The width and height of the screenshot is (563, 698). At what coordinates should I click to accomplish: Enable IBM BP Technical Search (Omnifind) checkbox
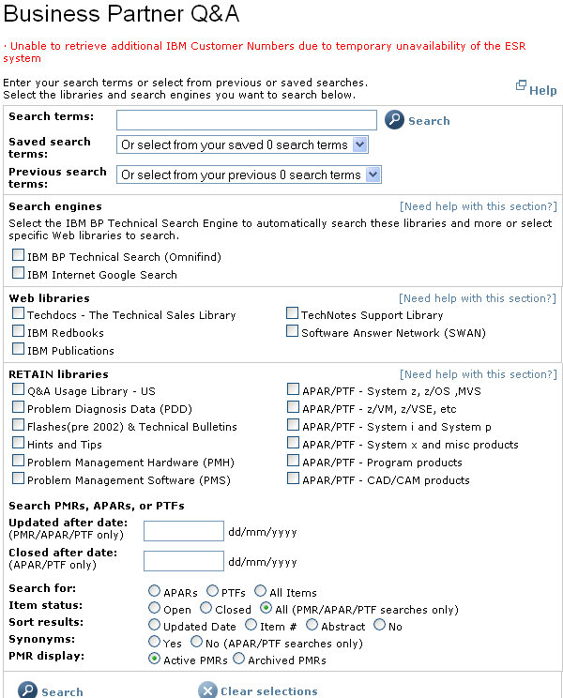click(x=19, y=255)
